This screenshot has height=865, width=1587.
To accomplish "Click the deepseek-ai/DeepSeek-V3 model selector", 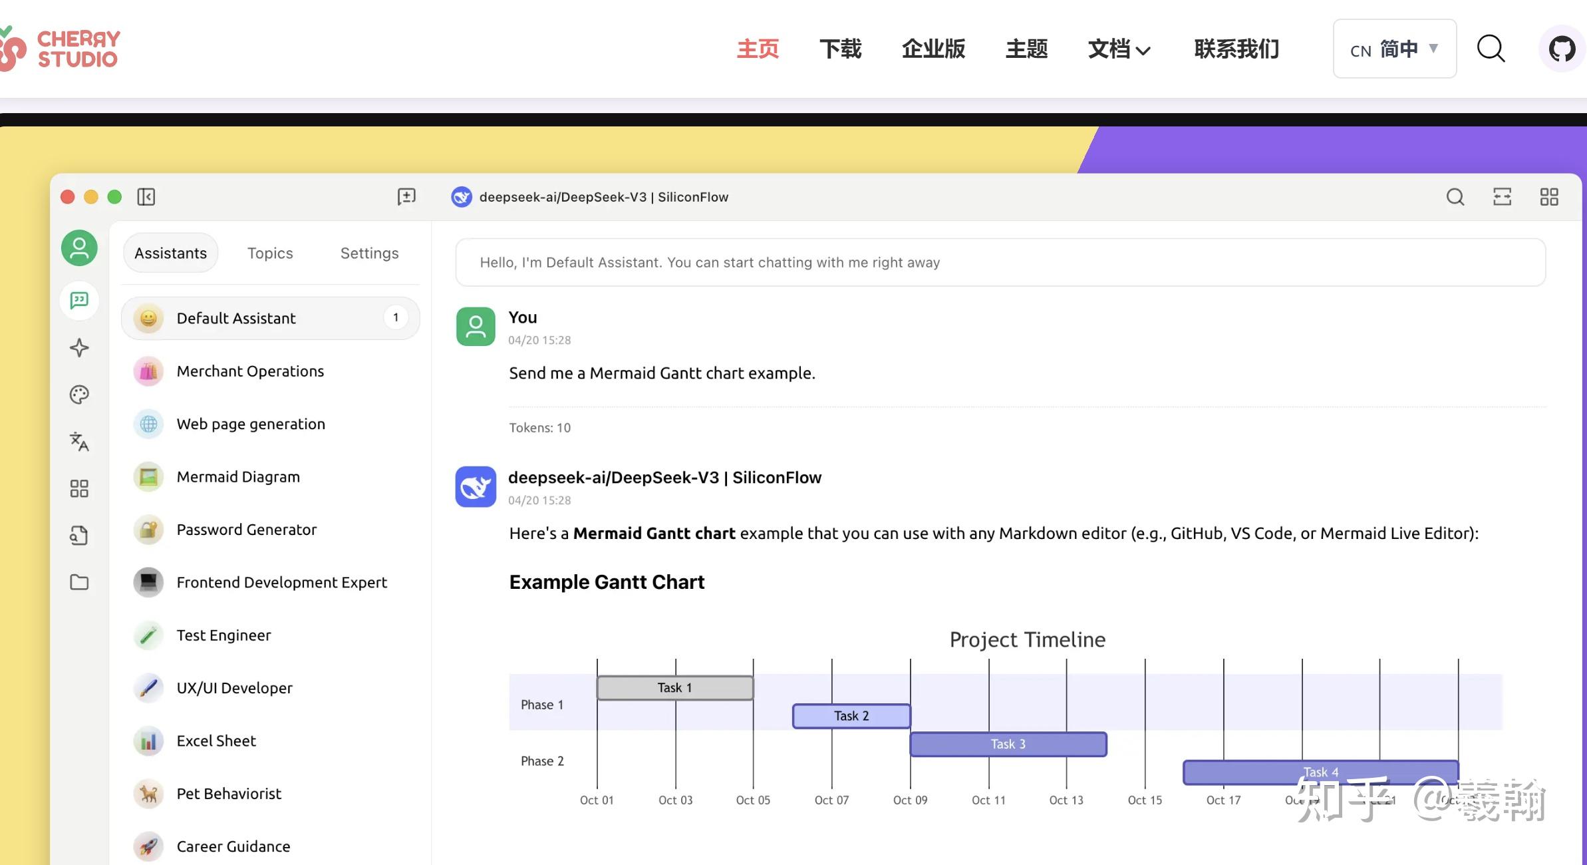I will point(591,197).
